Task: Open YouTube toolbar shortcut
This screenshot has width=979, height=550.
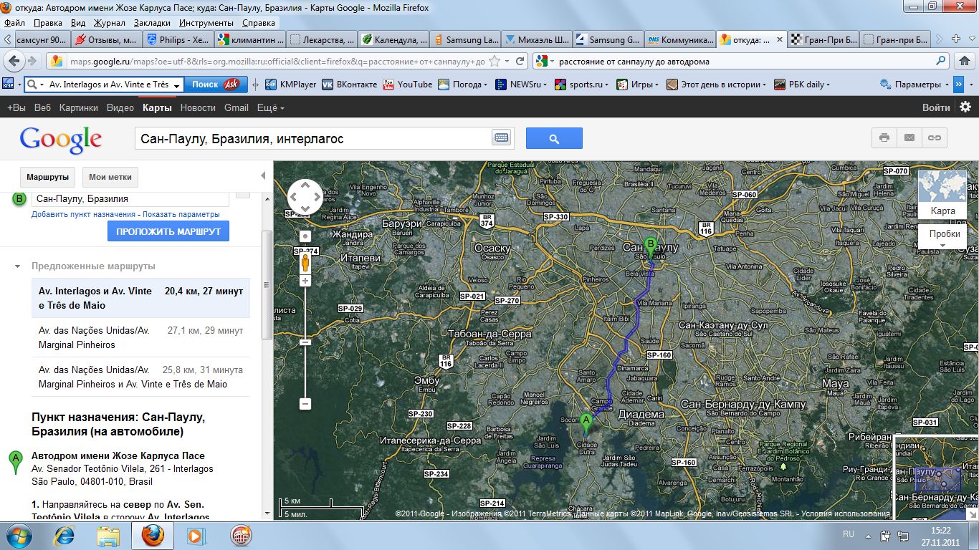Action: point(408,85)
